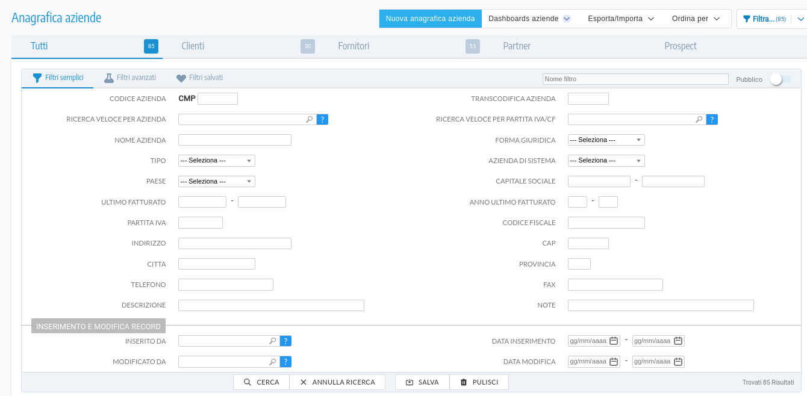
Task: Click help icon next to Ricerca veloce per azienda
Action: (322, 120)
